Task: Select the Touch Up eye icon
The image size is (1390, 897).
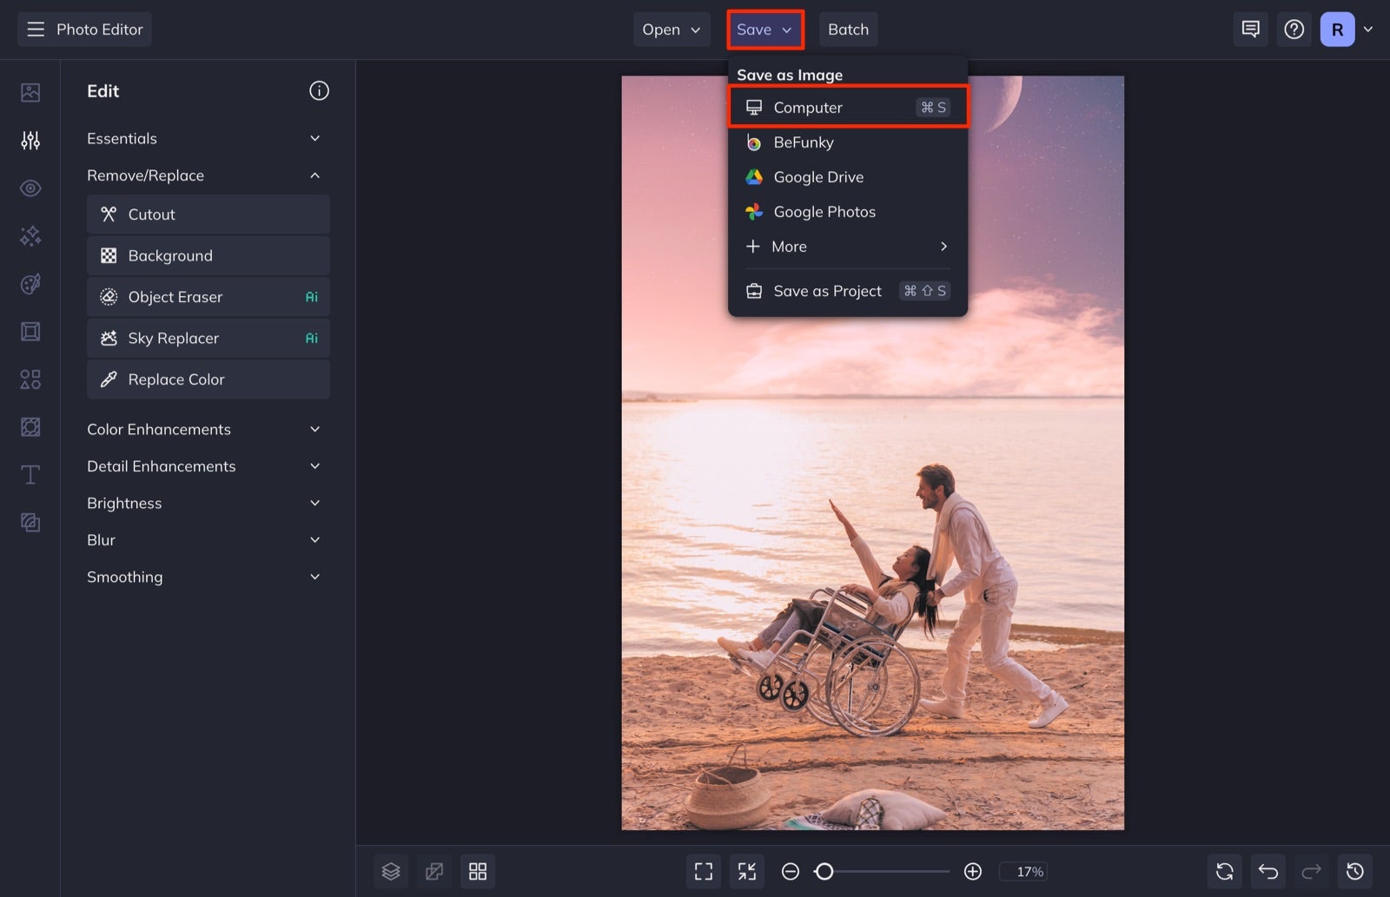Action: 30,188
